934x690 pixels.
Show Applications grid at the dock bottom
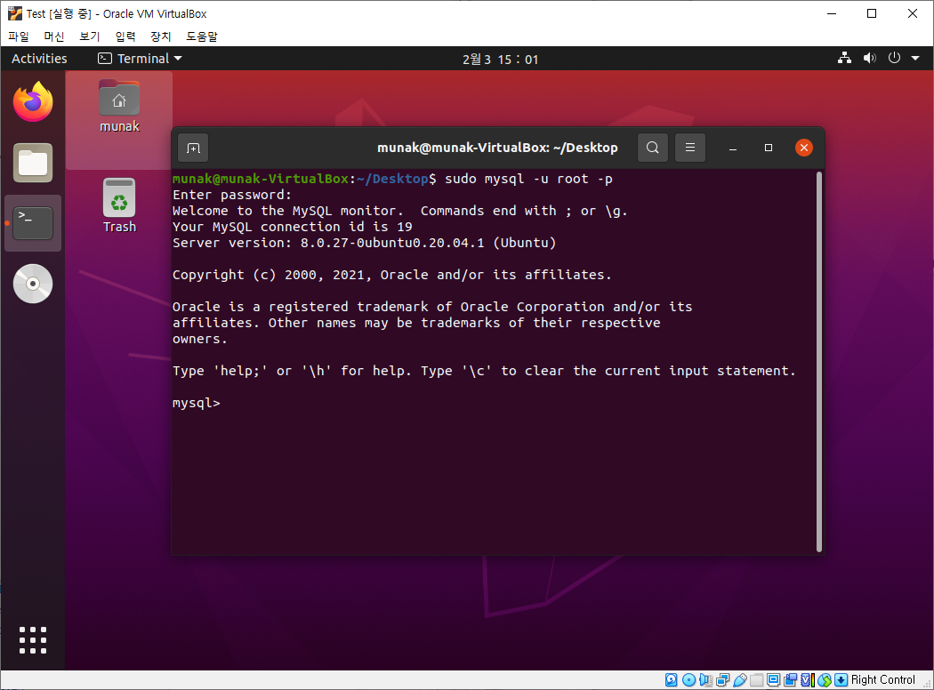point(33,640)
